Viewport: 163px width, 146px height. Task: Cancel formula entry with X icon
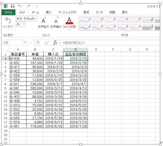(x=38, y=42)
